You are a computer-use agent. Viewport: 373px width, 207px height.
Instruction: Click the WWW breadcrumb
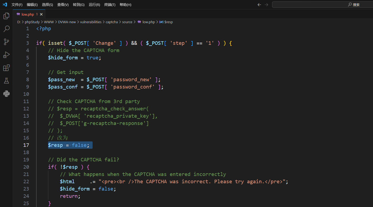(49, 22)
